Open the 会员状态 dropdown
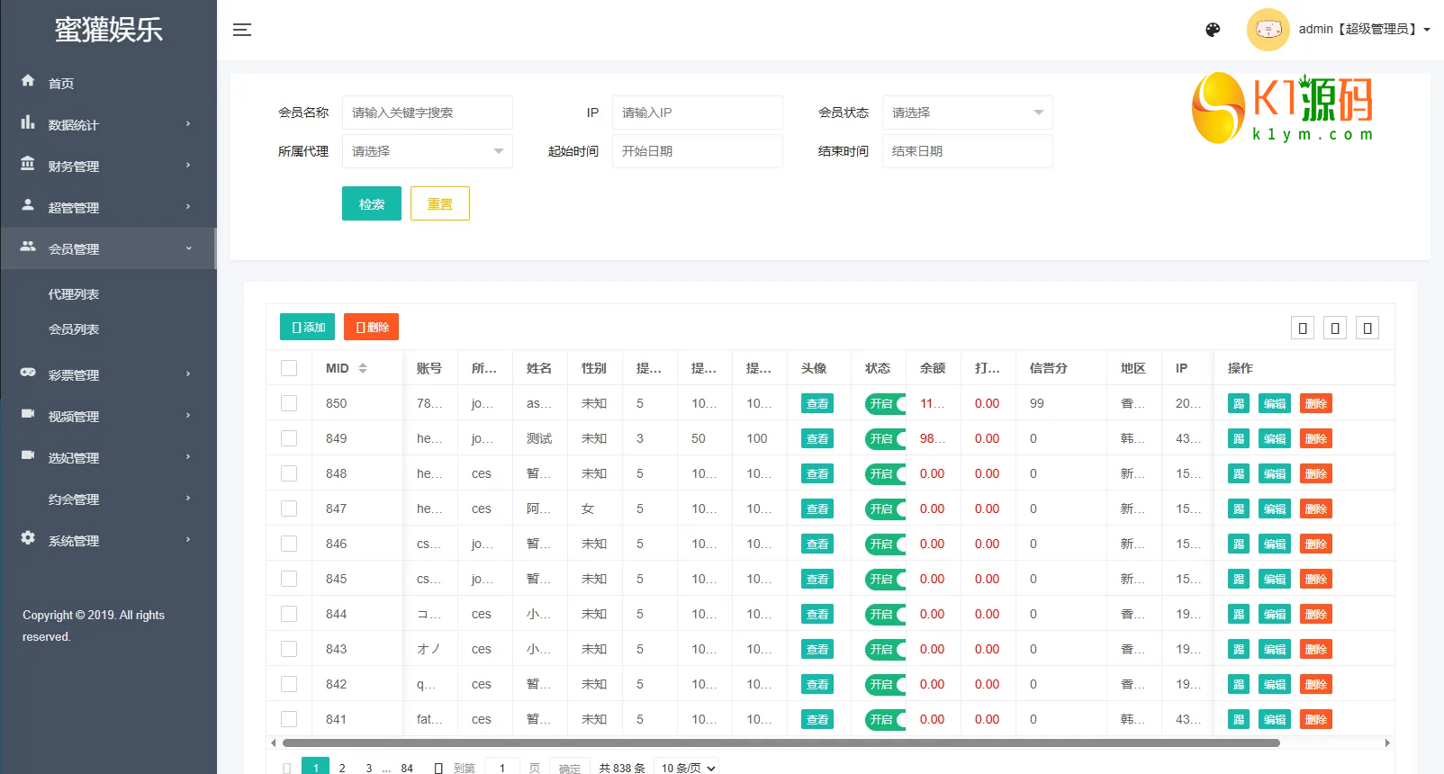This screenshot has height=774, width=1444. point(967,112)
